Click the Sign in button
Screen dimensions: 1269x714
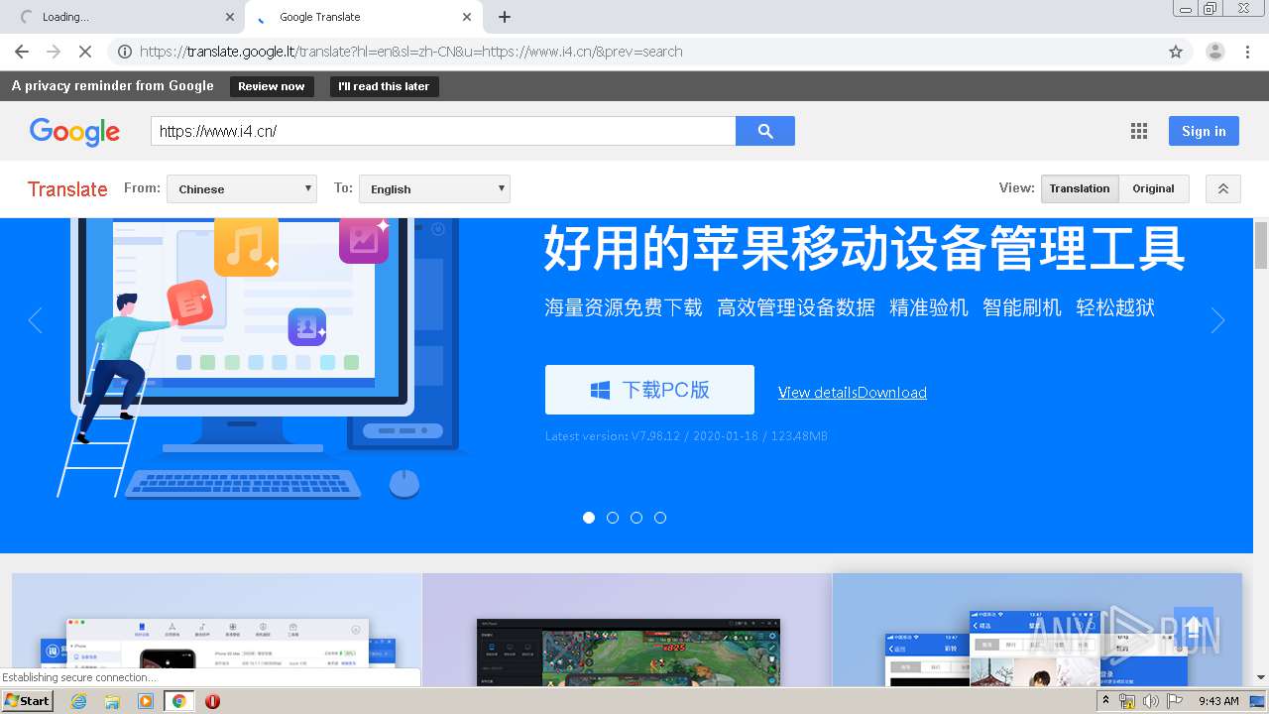coord(1204,131)
